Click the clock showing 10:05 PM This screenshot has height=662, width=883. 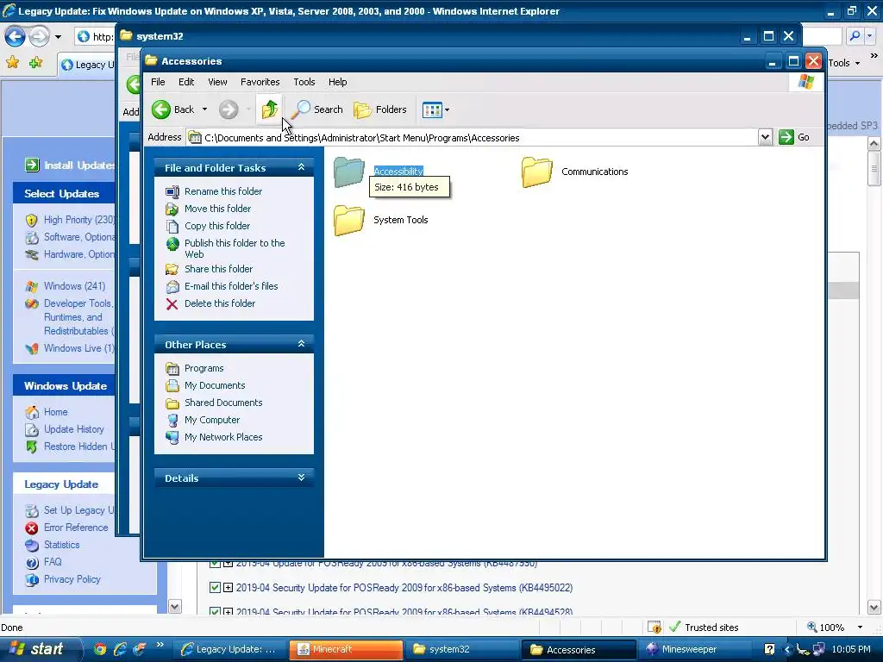click(x=851, y=650)
